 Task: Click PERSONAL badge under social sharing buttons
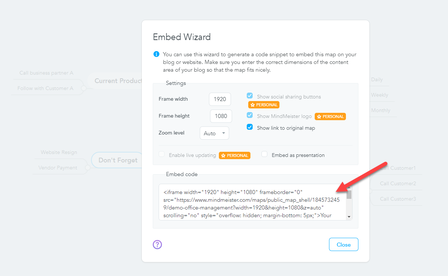pyautogui.click(x=264, y=105)
